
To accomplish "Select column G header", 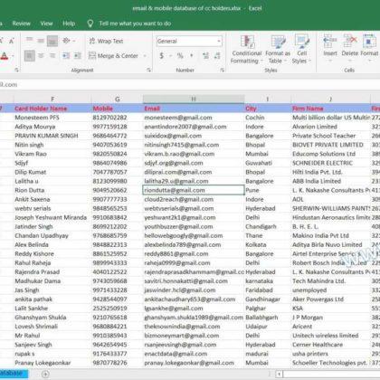I will (118, 99).
